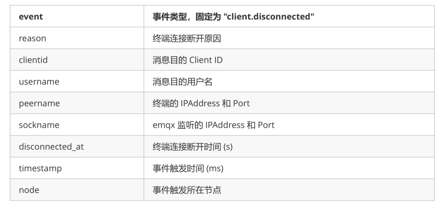Click the "clientid" field cell
Viewport: 438px width, 207px height.
(x=77, y=60)
